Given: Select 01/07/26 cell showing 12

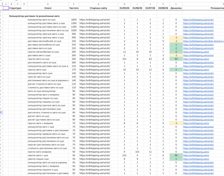Looking at the screenshot, I should (150, 70).
